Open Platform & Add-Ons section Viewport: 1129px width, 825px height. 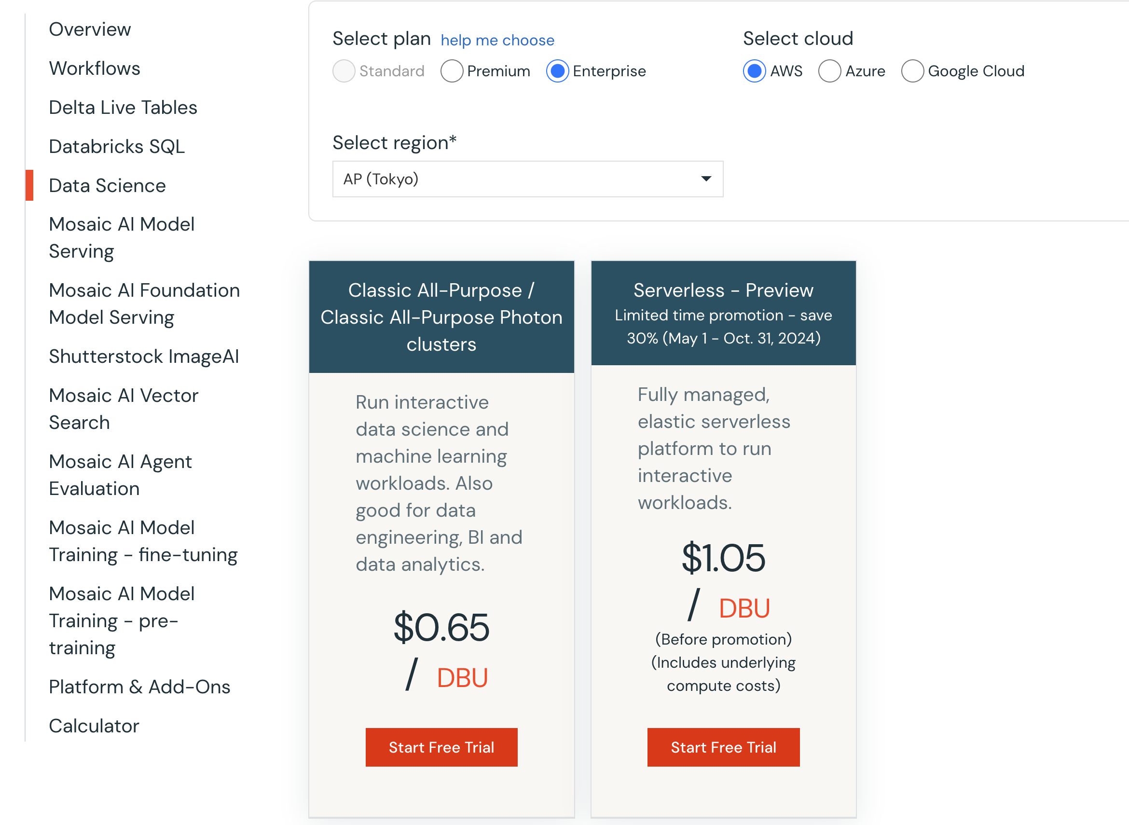point(139,687)
